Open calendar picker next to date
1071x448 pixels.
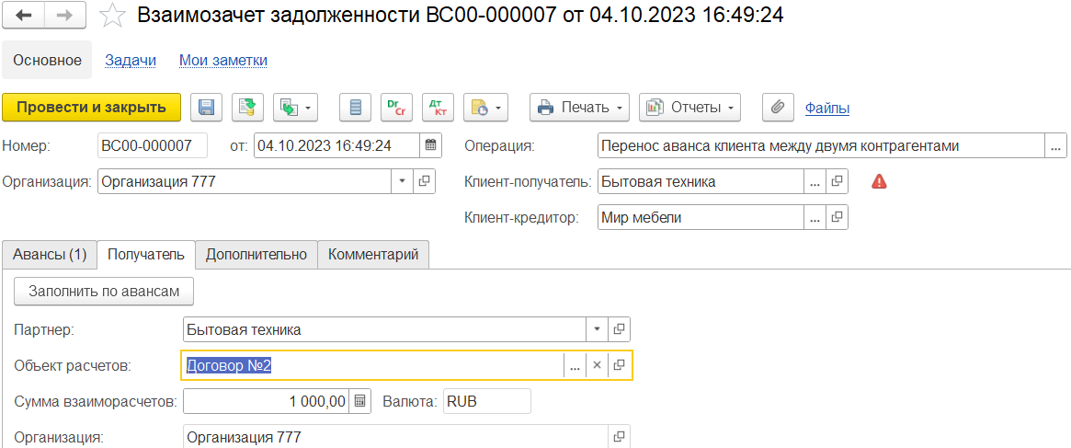(431, 145)
